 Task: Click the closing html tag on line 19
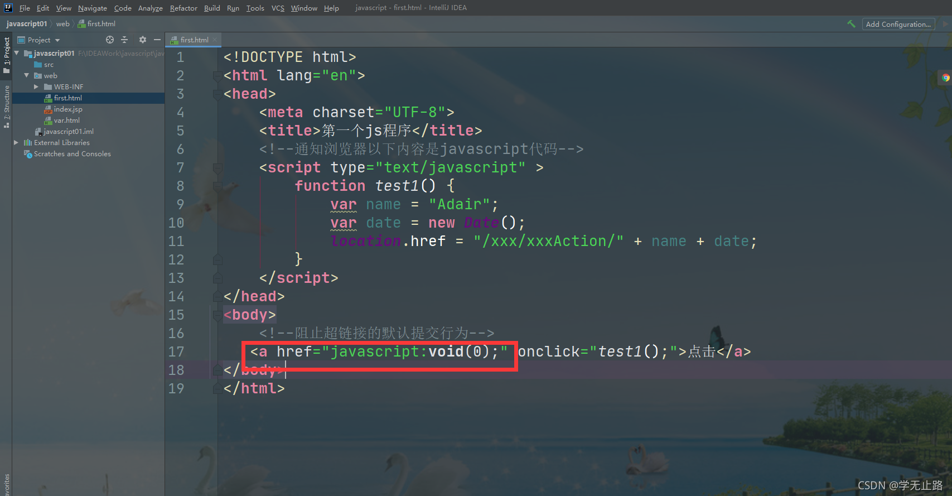pos(254,388)
